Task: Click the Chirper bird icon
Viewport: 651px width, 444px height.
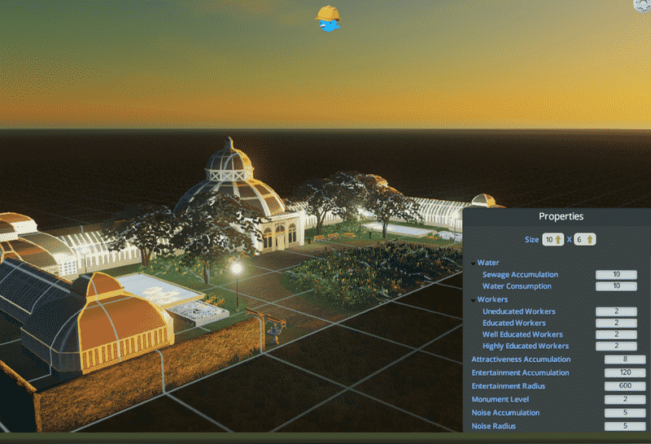Action: [x=328, y=19]
